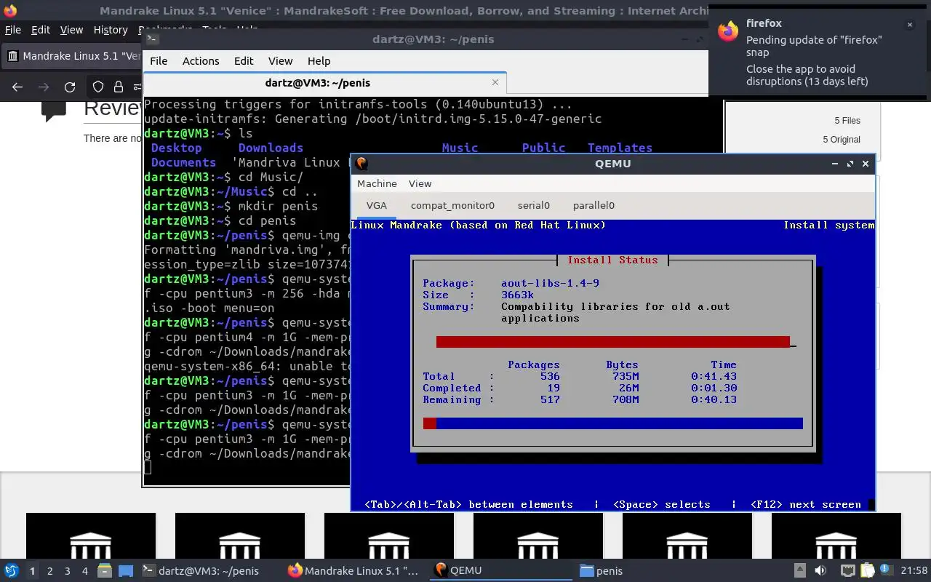Open terminal File menu
Image resolution: width=931 pixels, height=582 pixels.
click(x=159, y=61)
